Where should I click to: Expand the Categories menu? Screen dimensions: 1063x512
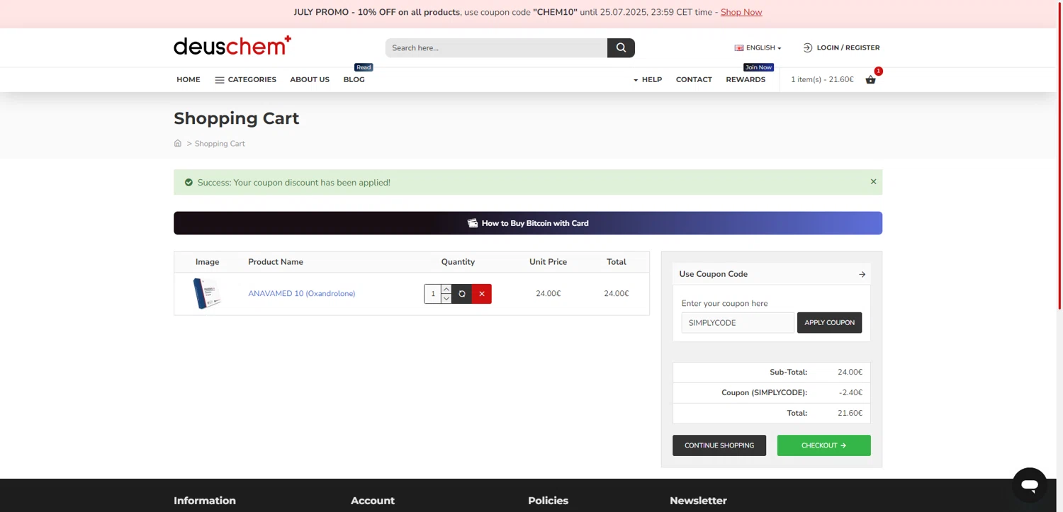click(x=245, y=79)
